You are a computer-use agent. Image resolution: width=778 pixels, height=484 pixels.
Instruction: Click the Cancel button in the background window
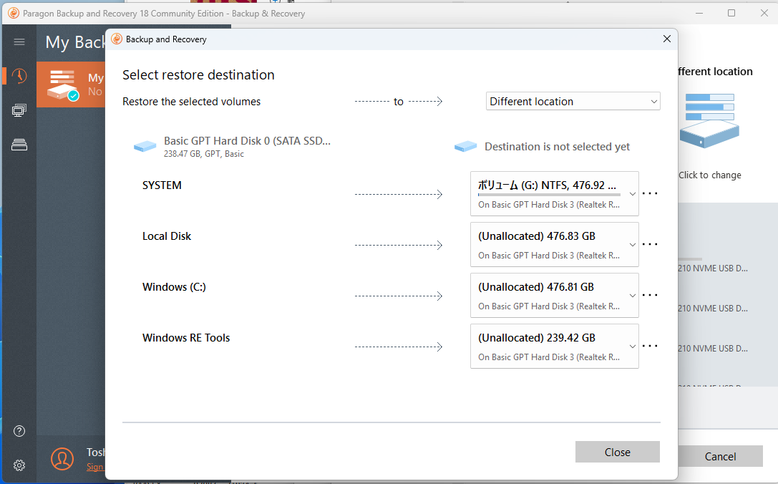coord(720,456)
